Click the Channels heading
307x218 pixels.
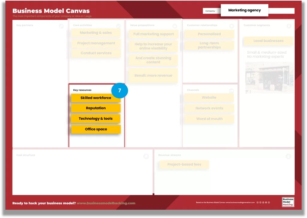pyautogui.click(x=193, y=90)
